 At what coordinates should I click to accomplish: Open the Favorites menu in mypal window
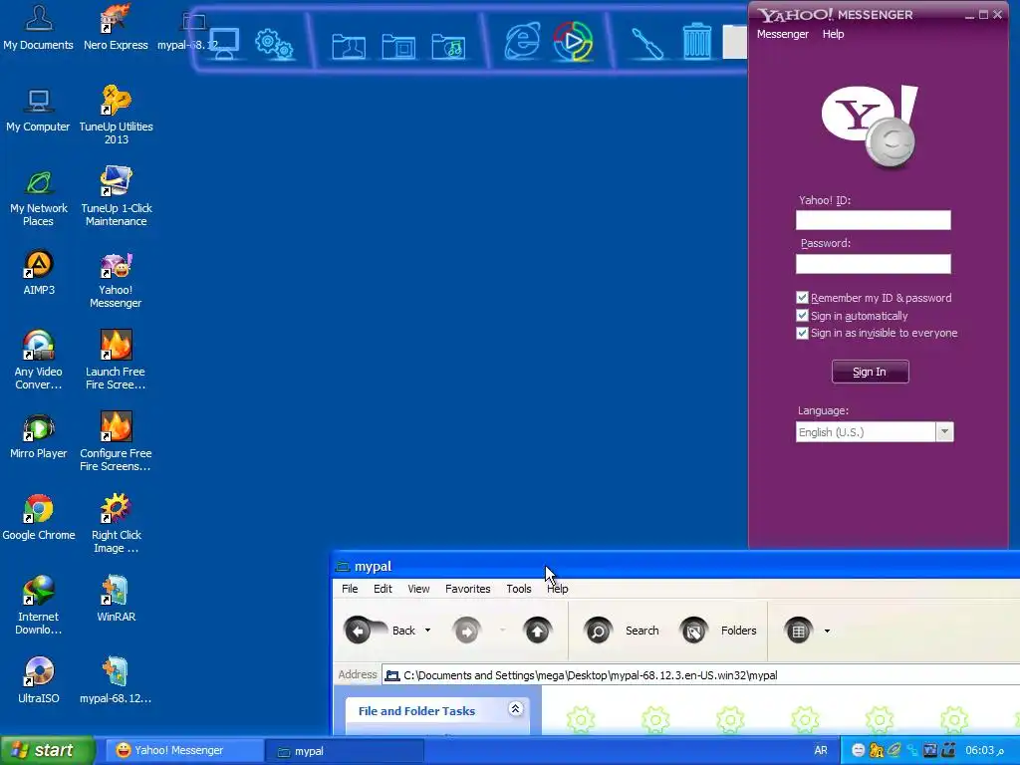tap(468, 589)
